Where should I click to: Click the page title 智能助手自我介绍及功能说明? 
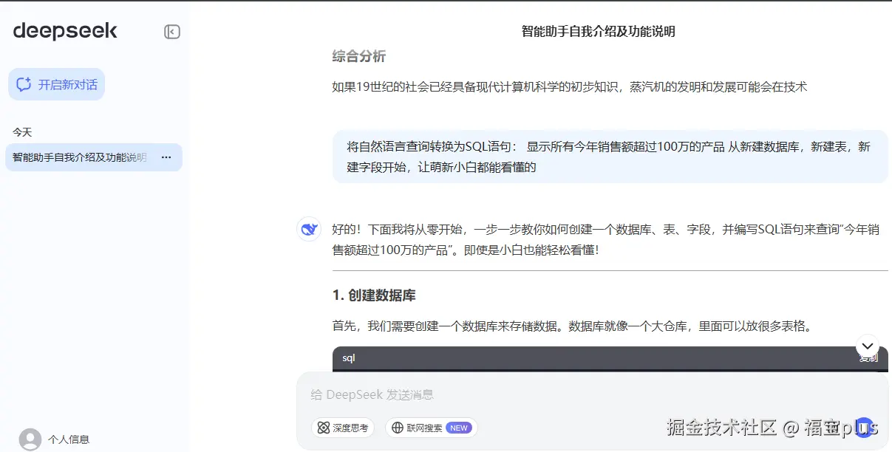point(599,31)
